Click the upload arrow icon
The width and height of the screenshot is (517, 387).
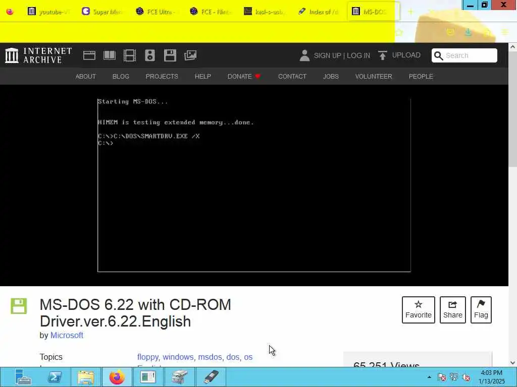383,55
